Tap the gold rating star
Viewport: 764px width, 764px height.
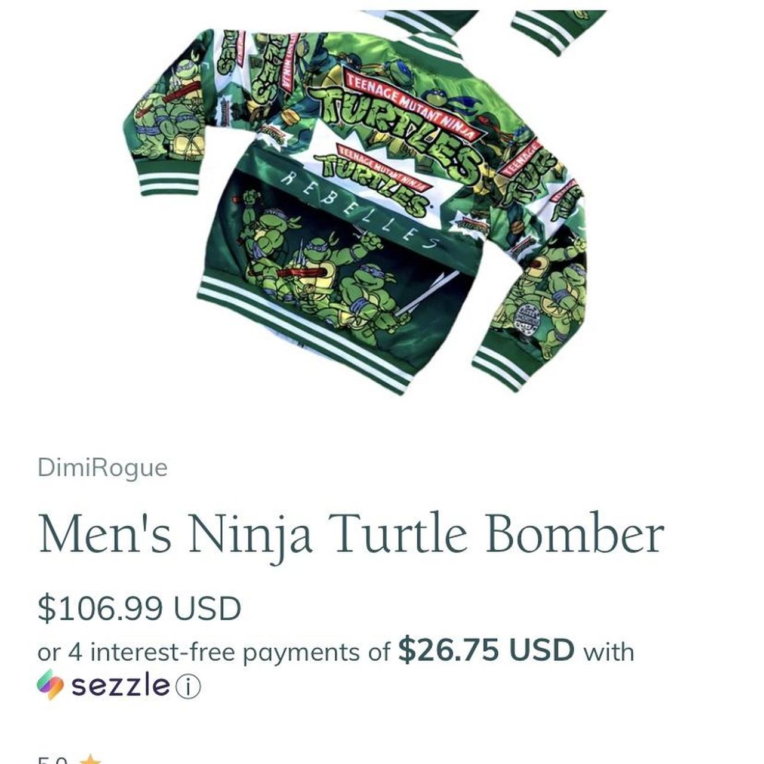(x=91, y=759)
